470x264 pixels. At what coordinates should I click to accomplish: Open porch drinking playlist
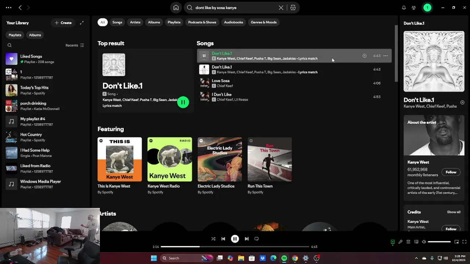pos(46,106)
